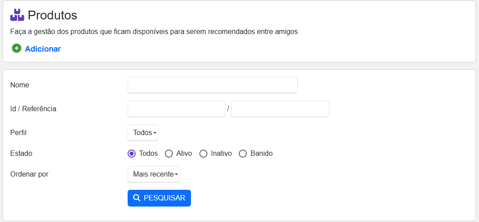
Task: Open the Adicionar link
Action: (43, 49)
